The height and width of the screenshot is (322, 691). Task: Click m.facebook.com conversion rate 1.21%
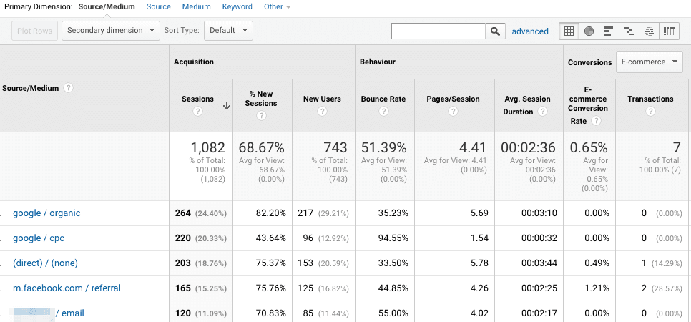[597, 288]
